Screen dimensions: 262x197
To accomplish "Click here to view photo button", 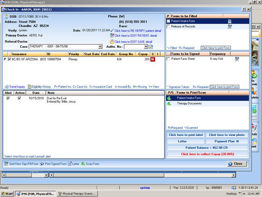I will (227, 135).
